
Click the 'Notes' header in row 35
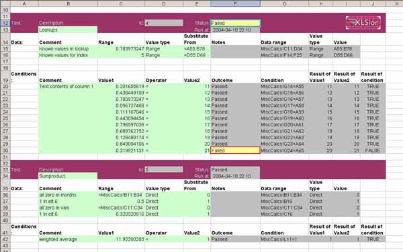pos(218,188)
